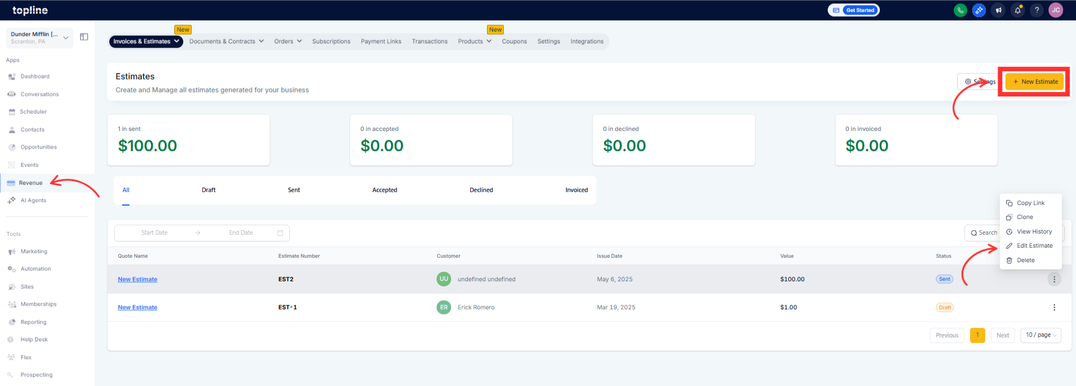Go to Next page
This screenshot has width=1076, height=386.
click(x=1003, y=335)
